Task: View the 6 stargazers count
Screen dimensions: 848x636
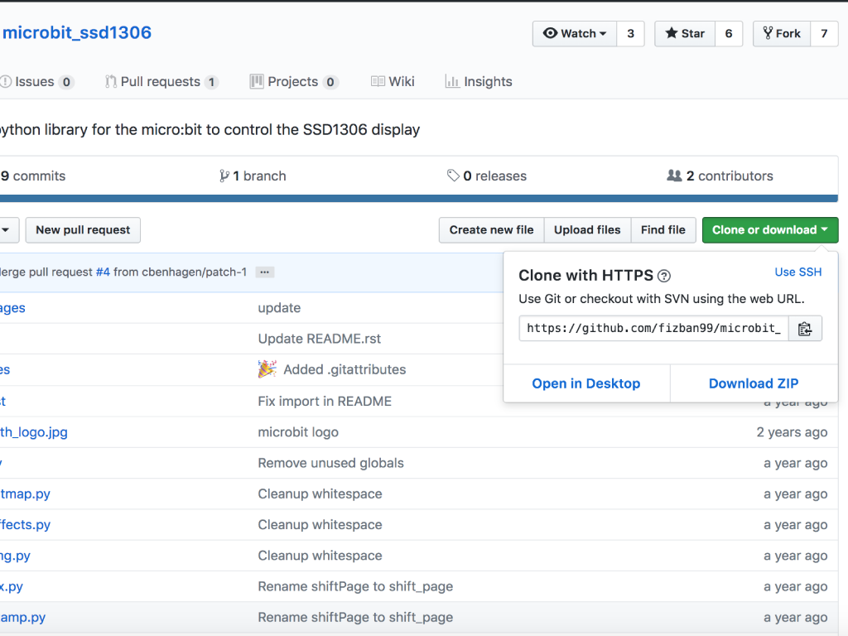Action: 729,33
